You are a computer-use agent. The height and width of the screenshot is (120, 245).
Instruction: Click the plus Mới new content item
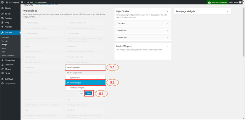(30, 2)
